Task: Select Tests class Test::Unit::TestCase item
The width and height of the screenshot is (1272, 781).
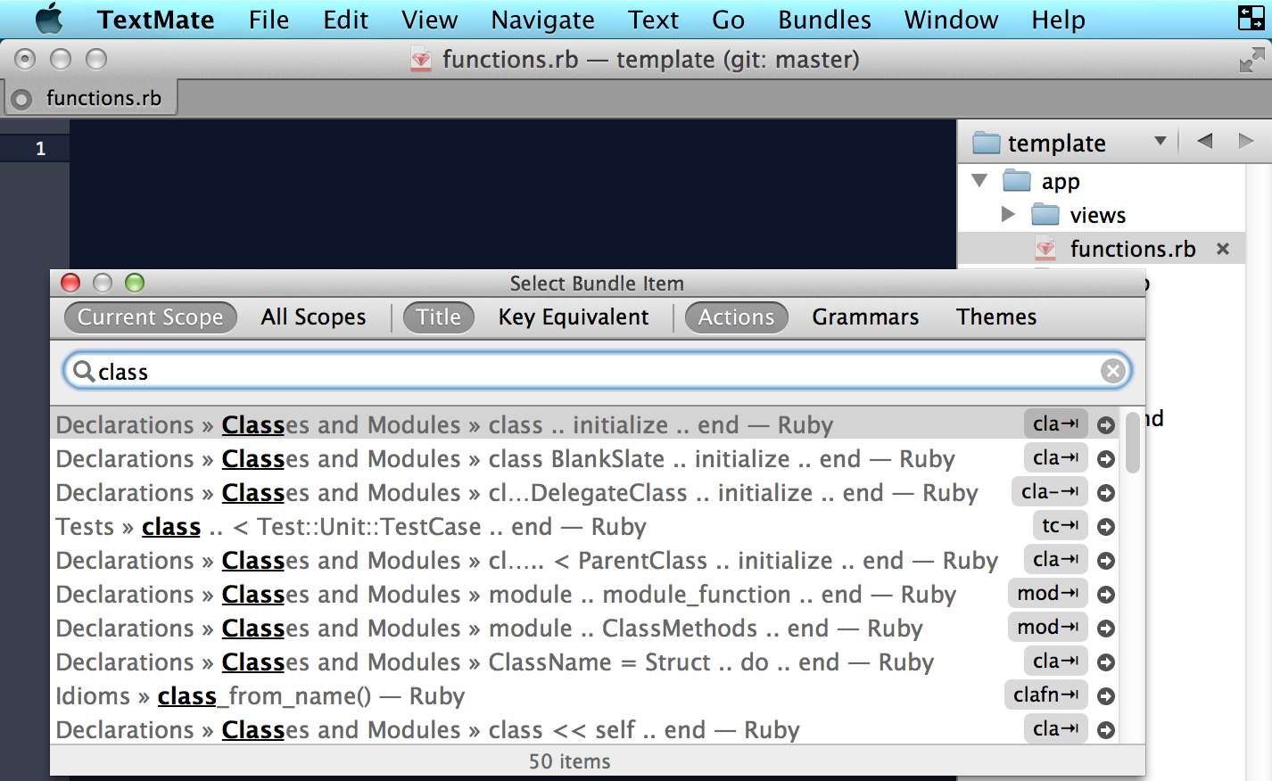Action: click(584, 527)
